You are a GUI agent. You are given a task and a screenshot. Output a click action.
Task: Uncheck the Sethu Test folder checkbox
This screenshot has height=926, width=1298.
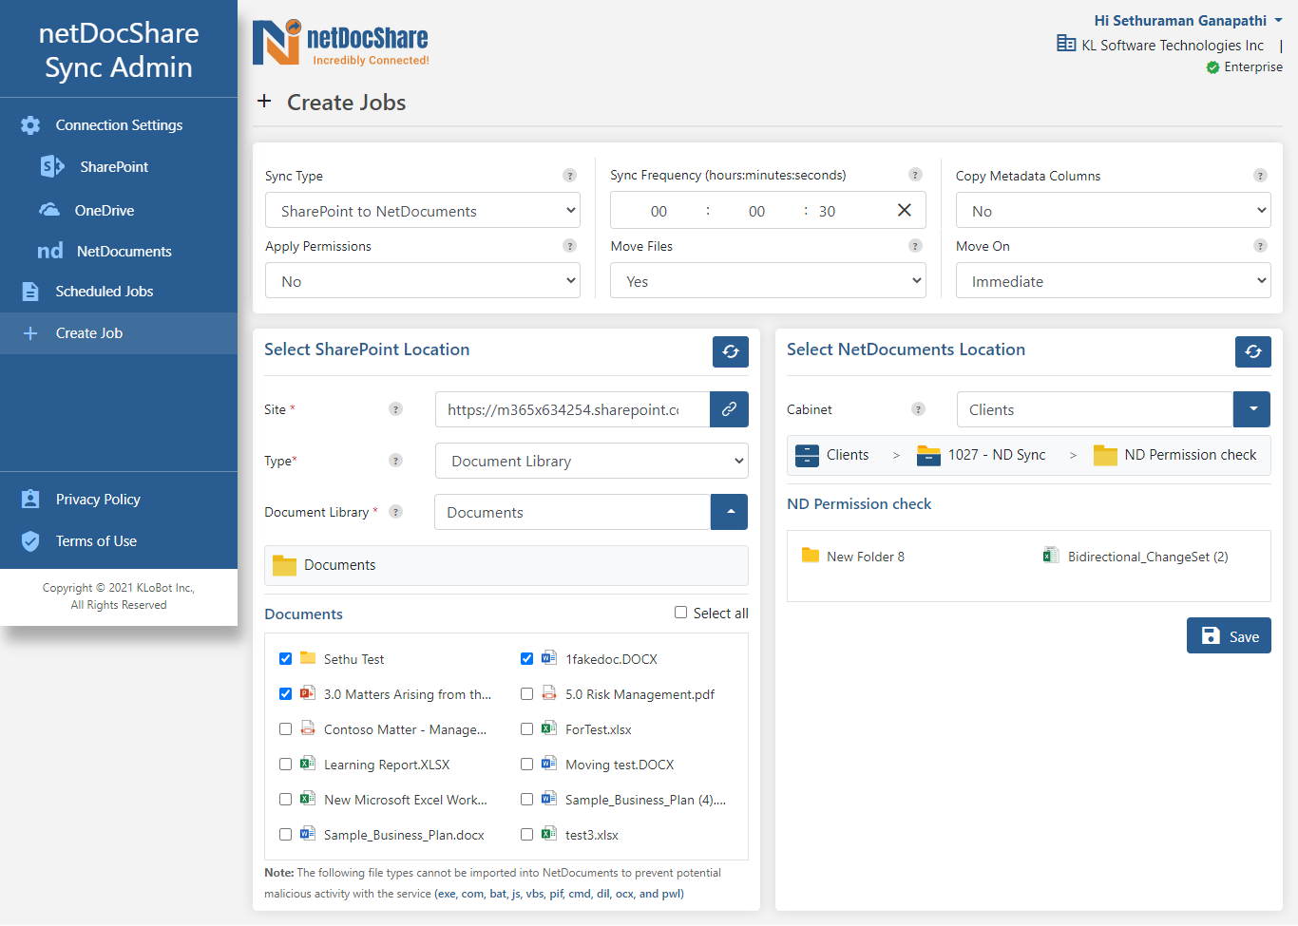point(285,659)
